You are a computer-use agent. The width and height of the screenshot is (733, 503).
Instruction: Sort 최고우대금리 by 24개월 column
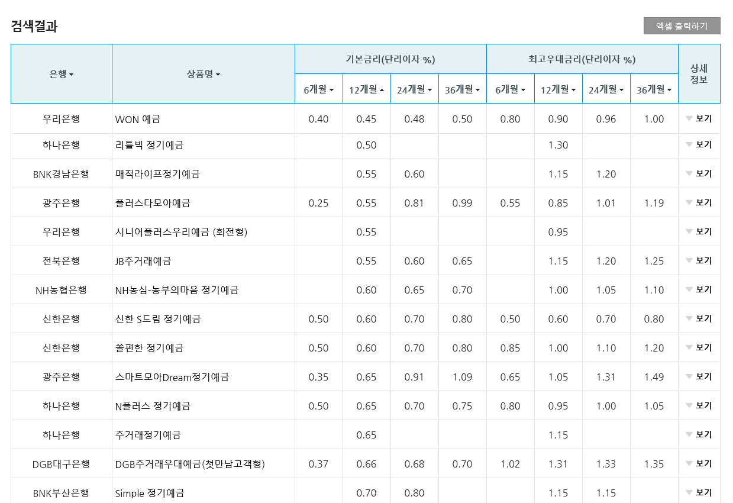(x=606, y=89)
